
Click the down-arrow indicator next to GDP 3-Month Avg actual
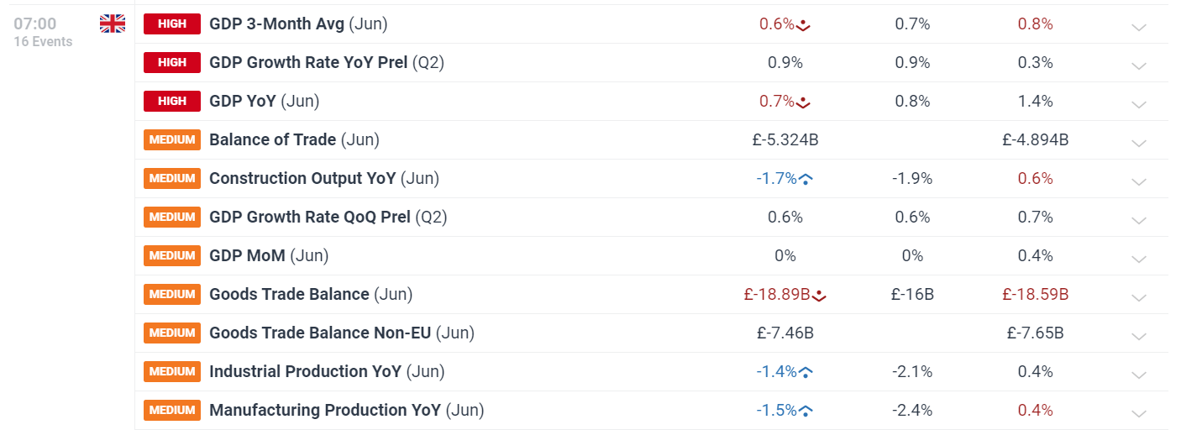pyautogui.click(x=804, y=25)
